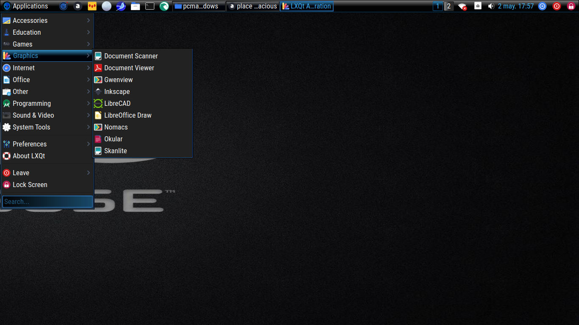Switch to virtual desktop 2
Image resolution: width=579 pixels, height=325 pixels.
coord(449,6)
